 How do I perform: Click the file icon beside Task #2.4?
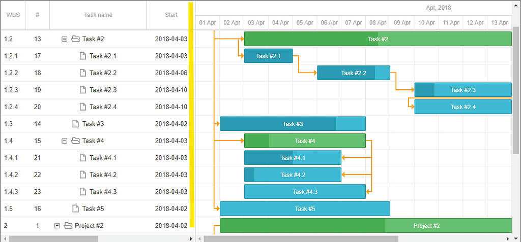click(x=83, y=107)
